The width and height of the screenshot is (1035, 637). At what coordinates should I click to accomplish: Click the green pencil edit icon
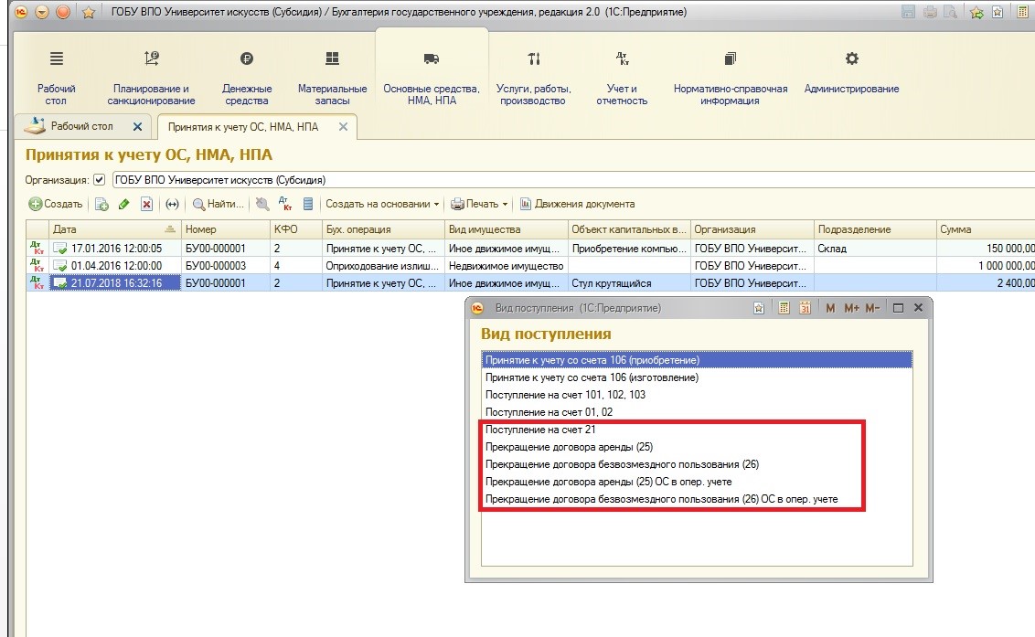(124, 204)
